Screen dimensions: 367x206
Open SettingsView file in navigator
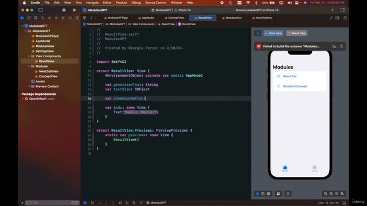pos(45,51)
